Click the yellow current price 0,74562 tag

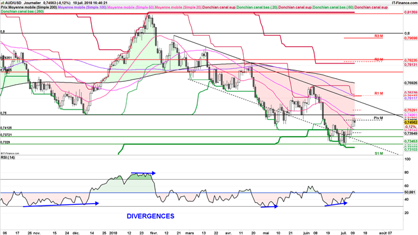(411, 122)
